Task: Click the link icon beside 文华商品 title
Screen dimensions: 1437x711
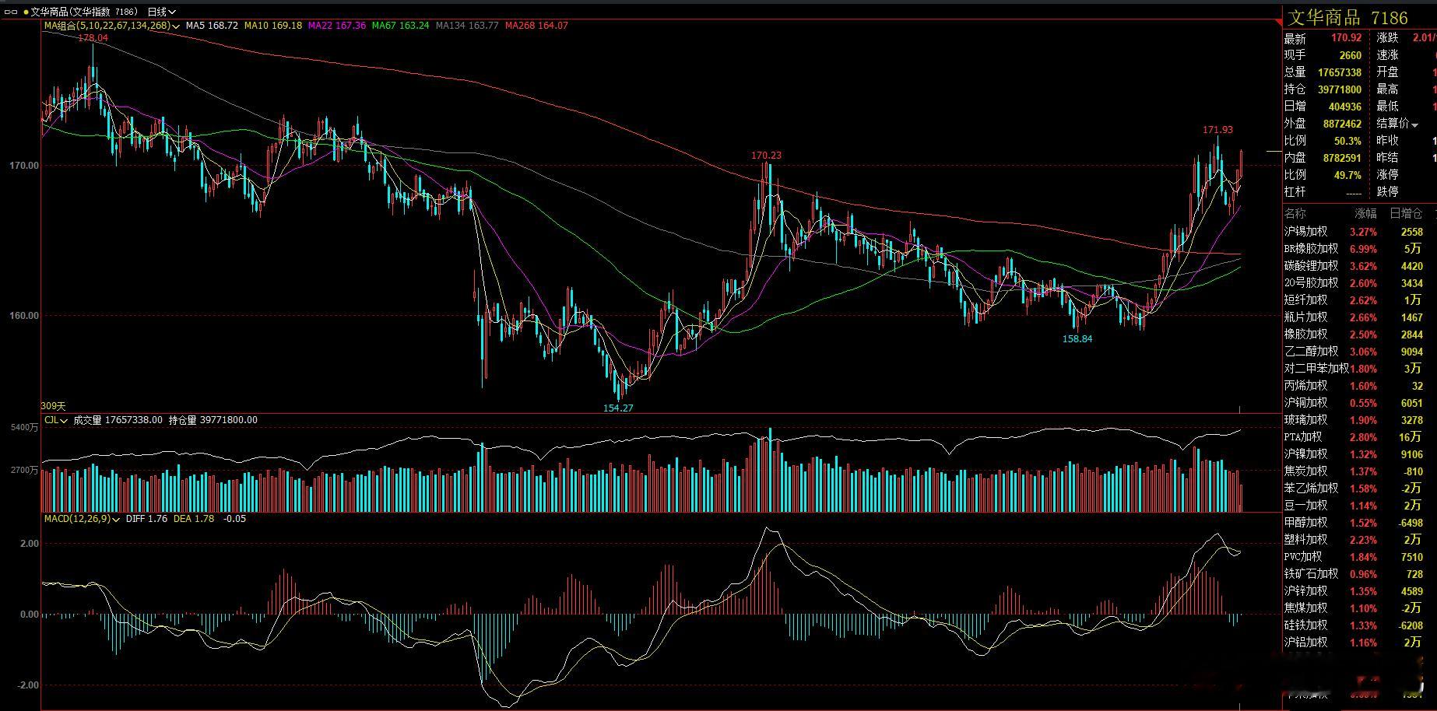Action: point(11,12)
